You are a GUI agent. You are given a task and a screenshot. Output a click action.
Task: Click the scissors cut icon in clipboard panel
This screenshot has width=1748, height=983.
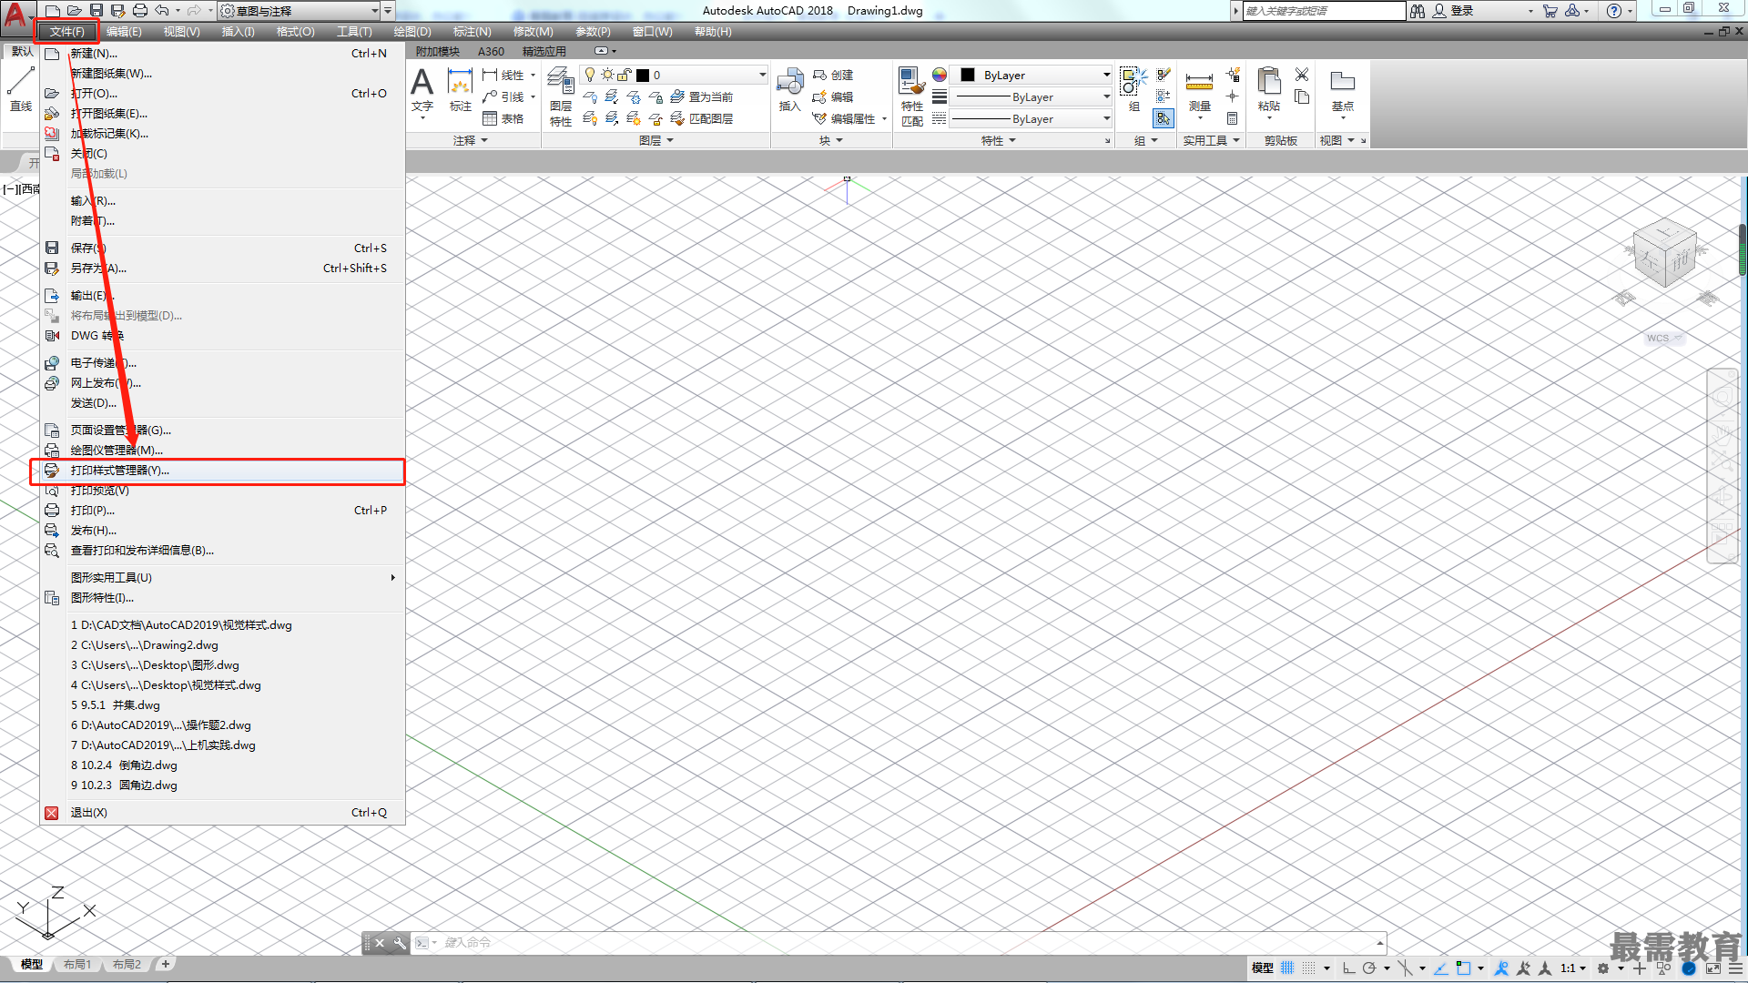tap(1302, 75)
